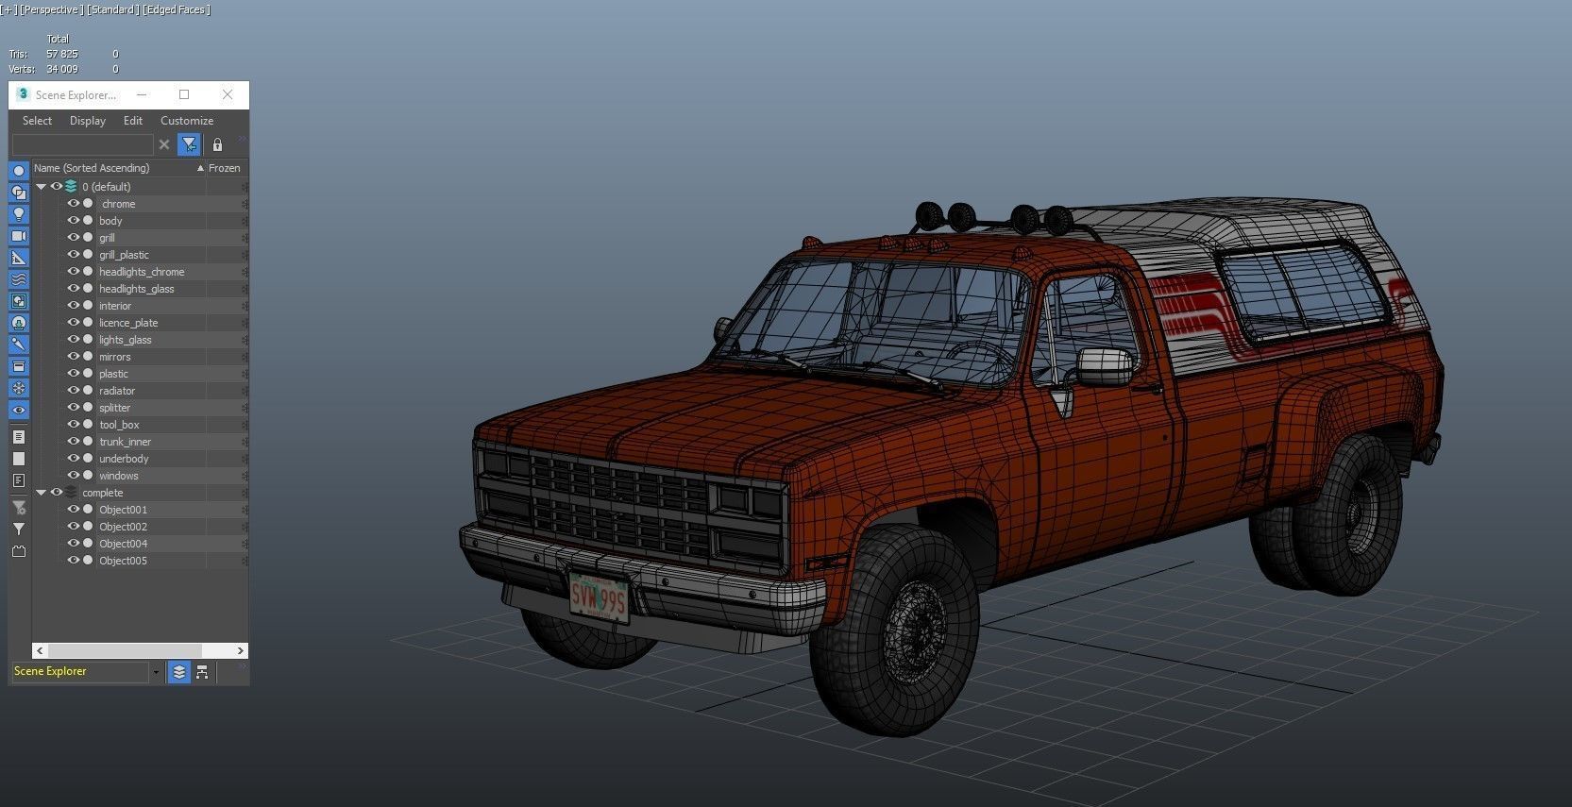Toggle display of bones filter
The height and width of the screenshot is (807, 1572).
[x=19, y=345]
